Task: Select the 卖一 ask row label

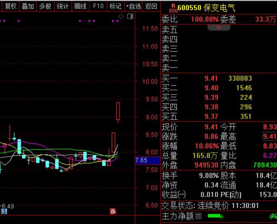Action: coord(170,68)
